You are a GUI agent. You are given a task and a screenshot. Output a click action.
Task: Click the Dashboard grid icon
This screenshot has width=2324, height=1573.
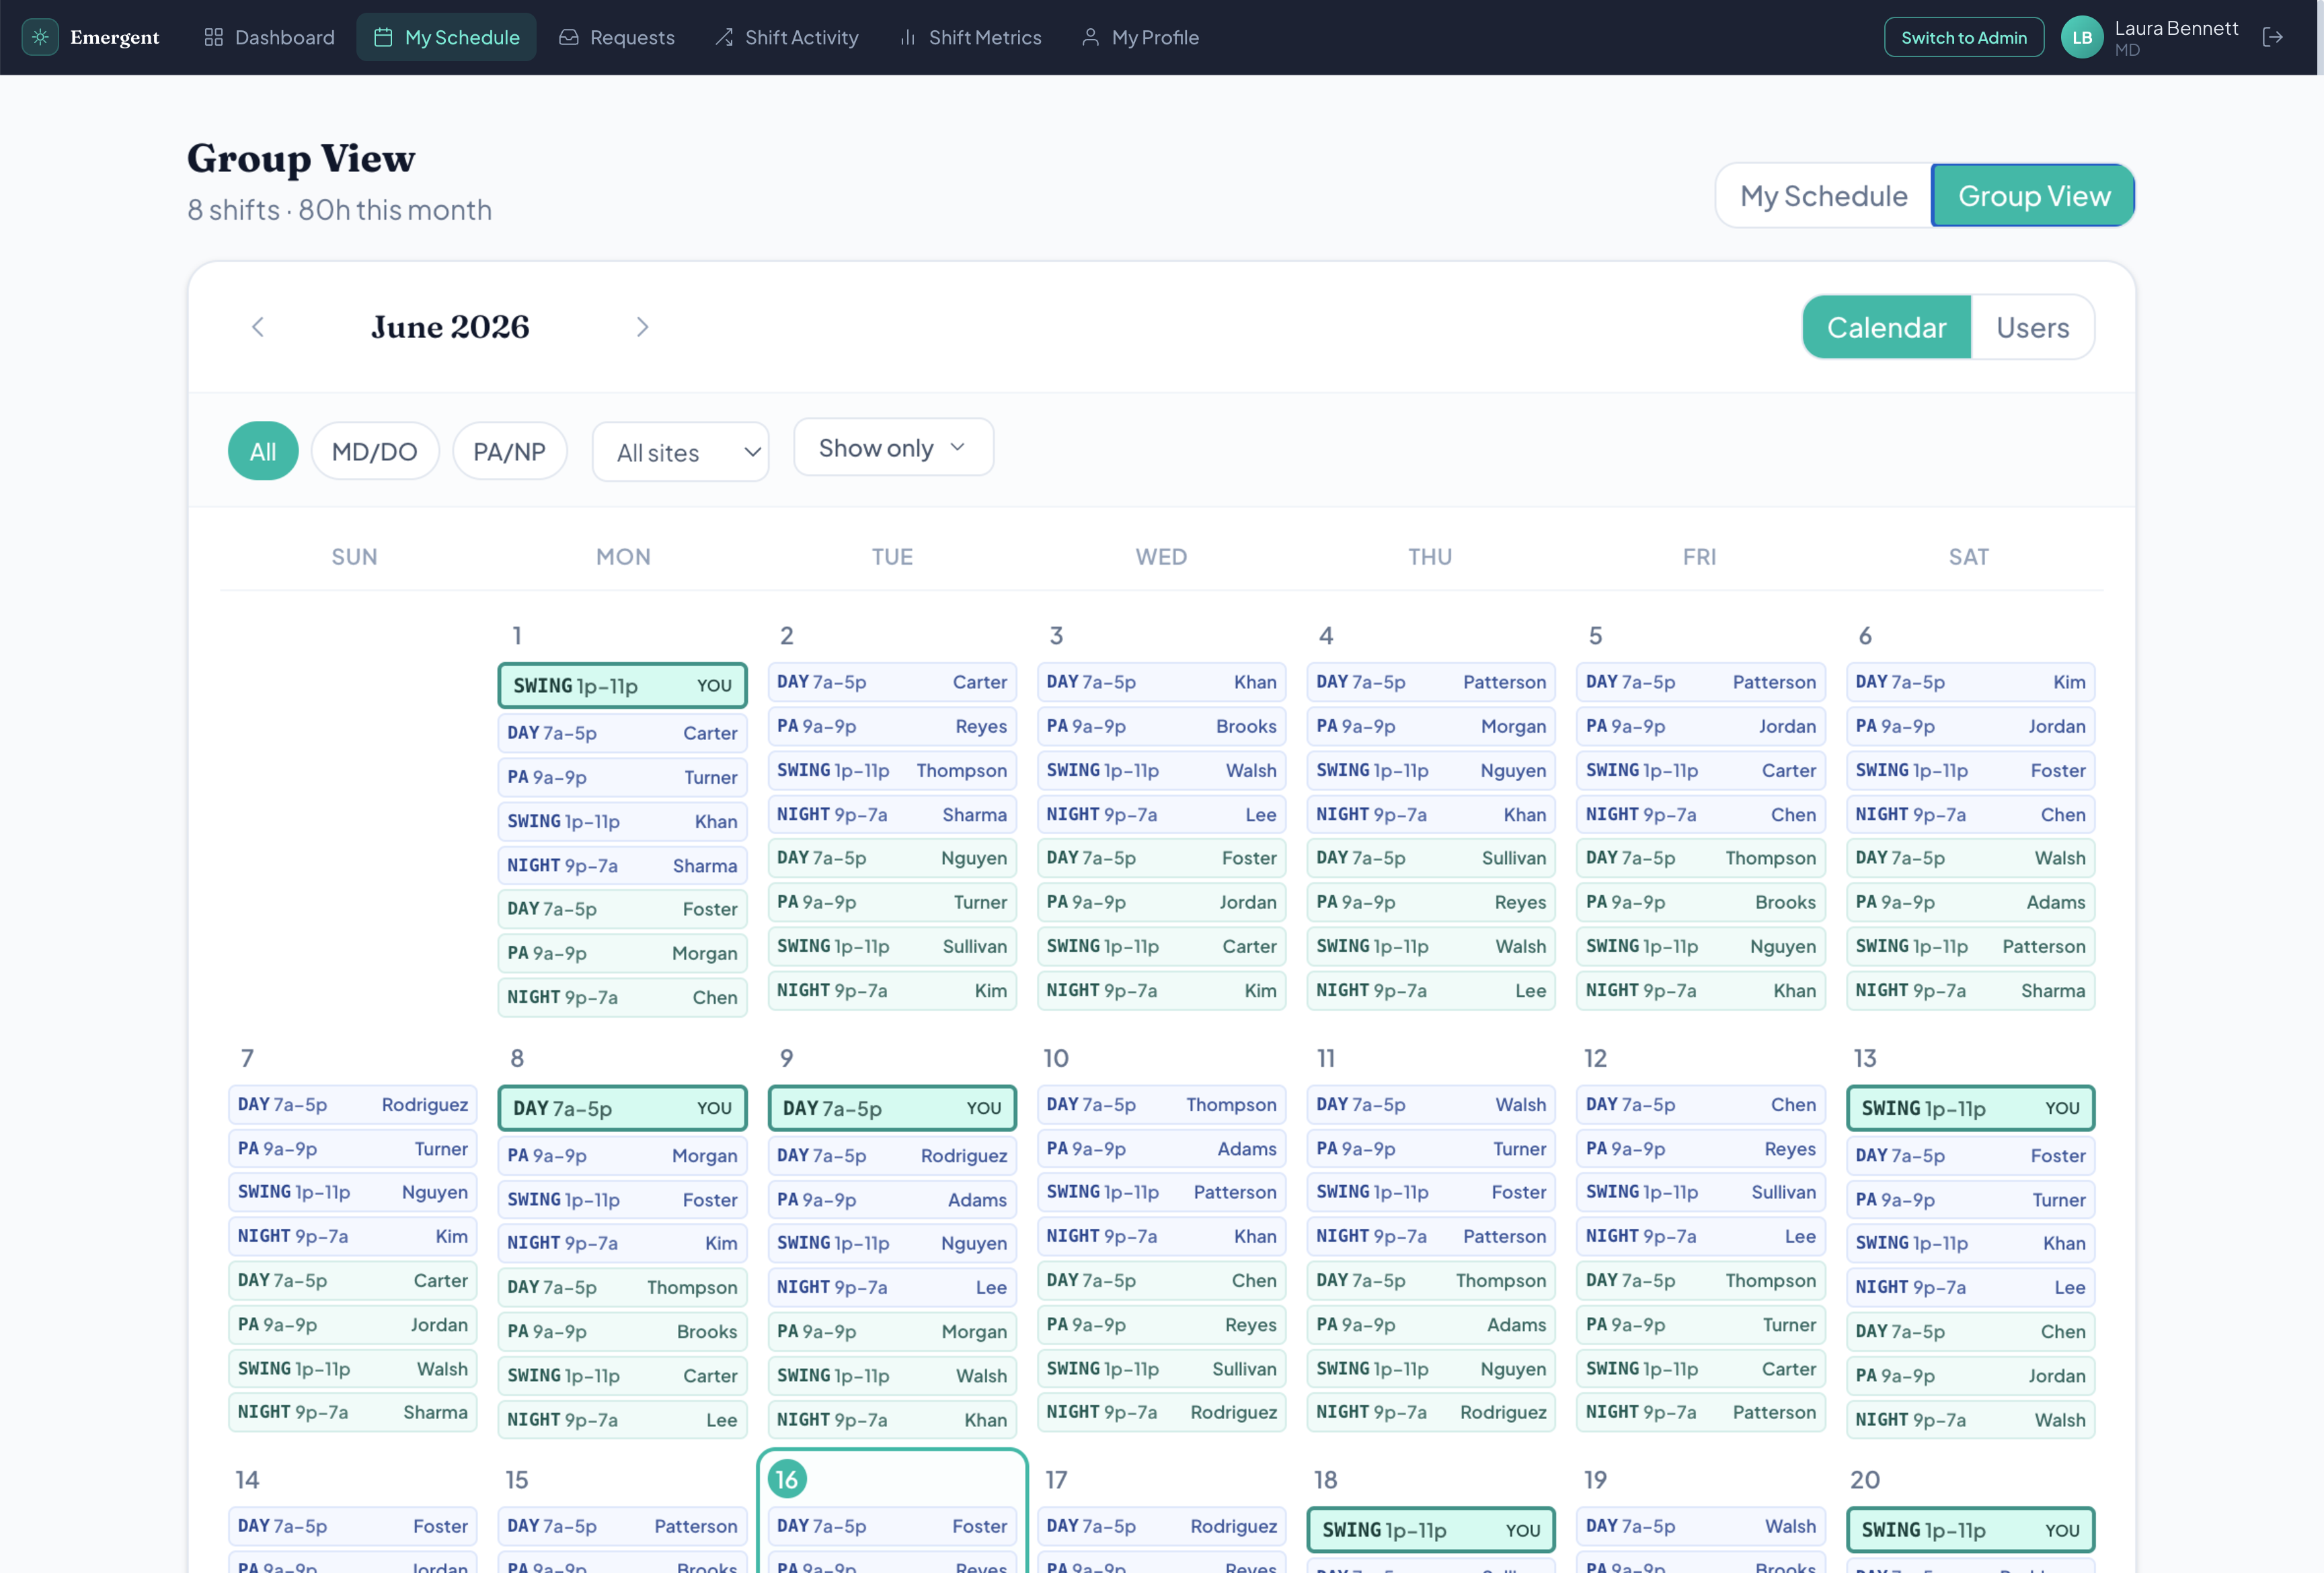[x=213, y=37]
